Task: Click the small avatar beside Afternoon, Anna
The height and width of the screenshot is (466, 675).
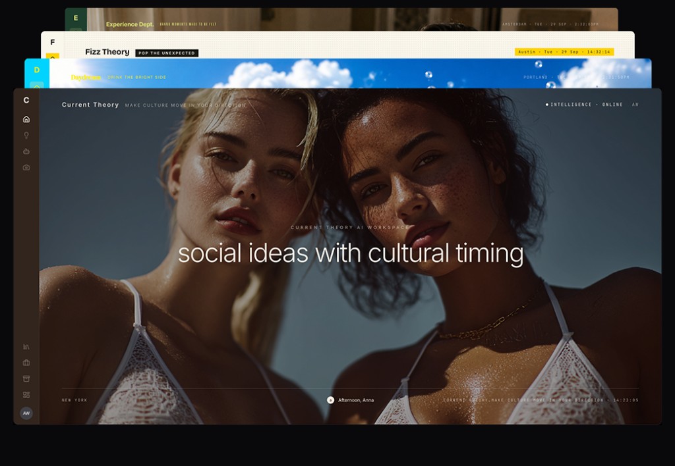Action: pos(331,400)
